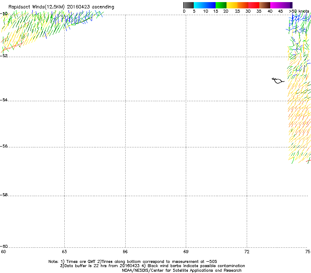The height and width of the screenshot is (273, 311).
Task: Click the -54 latitude axis label
Action: coord(4,100)
